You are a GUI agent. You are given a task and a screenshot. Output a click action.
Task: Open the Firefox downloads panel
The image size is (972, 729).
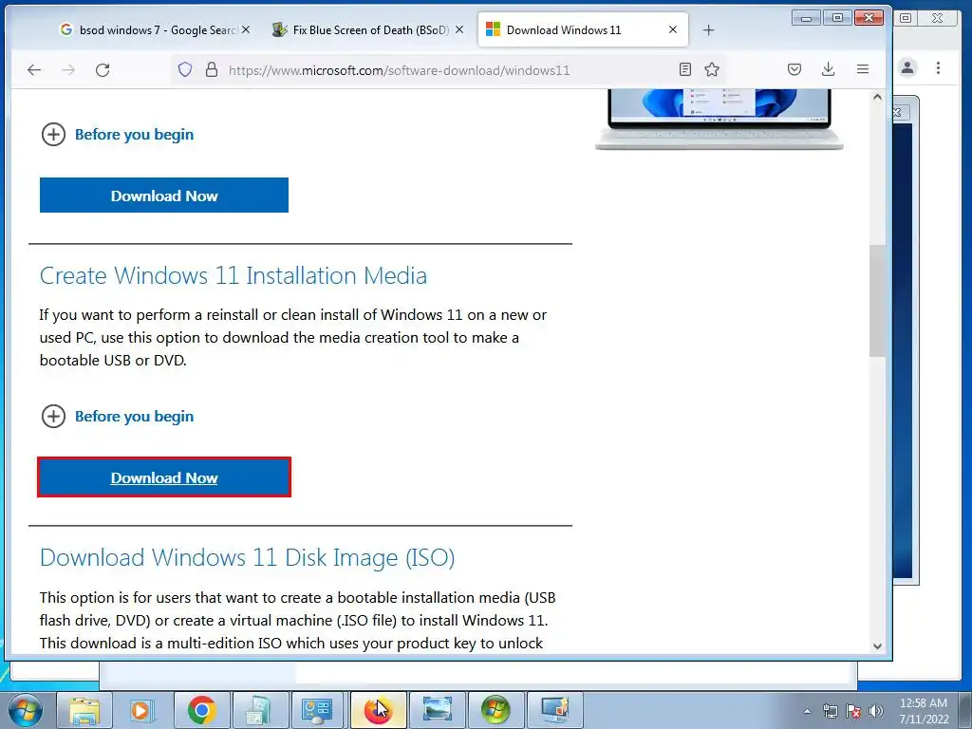pyautogui.click(x=828, y=69)
